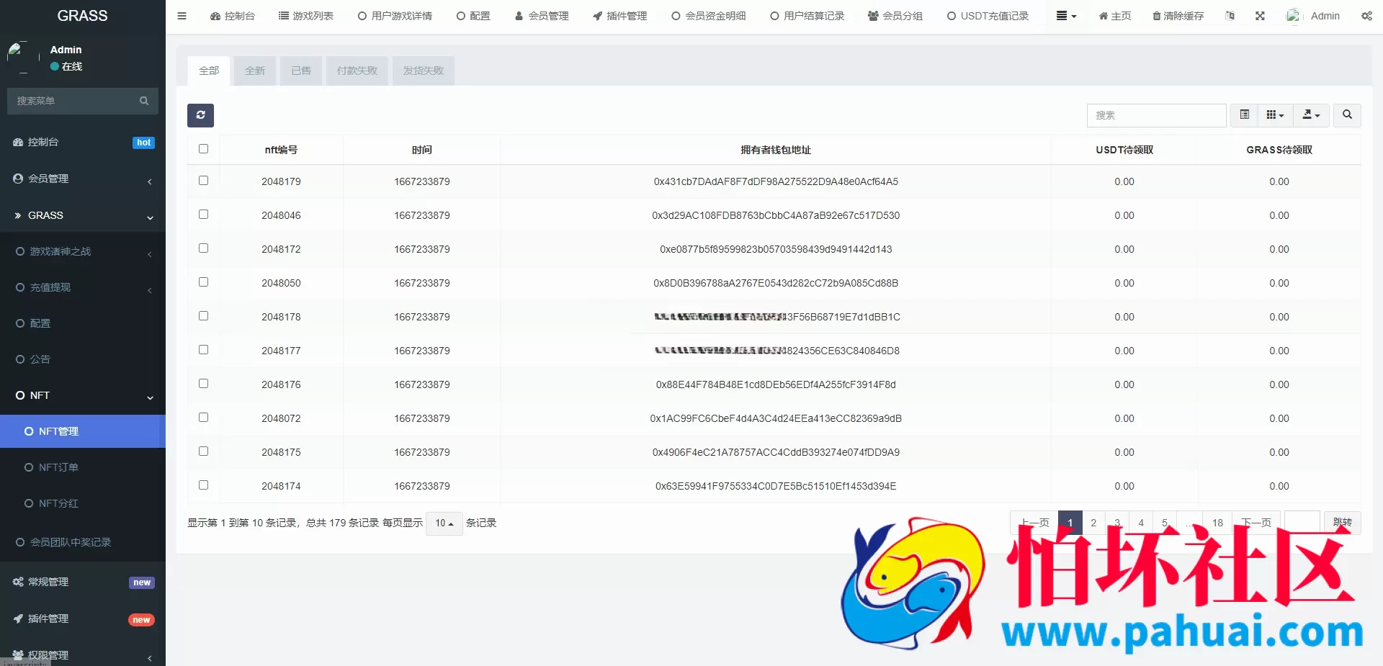Viewport: 1383px width, 666px height.
Task: Go to page 18 of the table
Action: coord(1217,523)
